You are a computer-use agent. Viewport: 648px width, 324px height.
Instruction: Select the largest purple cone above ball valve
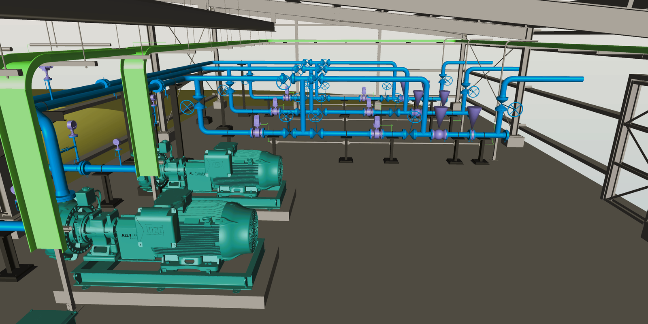(441, 115)
